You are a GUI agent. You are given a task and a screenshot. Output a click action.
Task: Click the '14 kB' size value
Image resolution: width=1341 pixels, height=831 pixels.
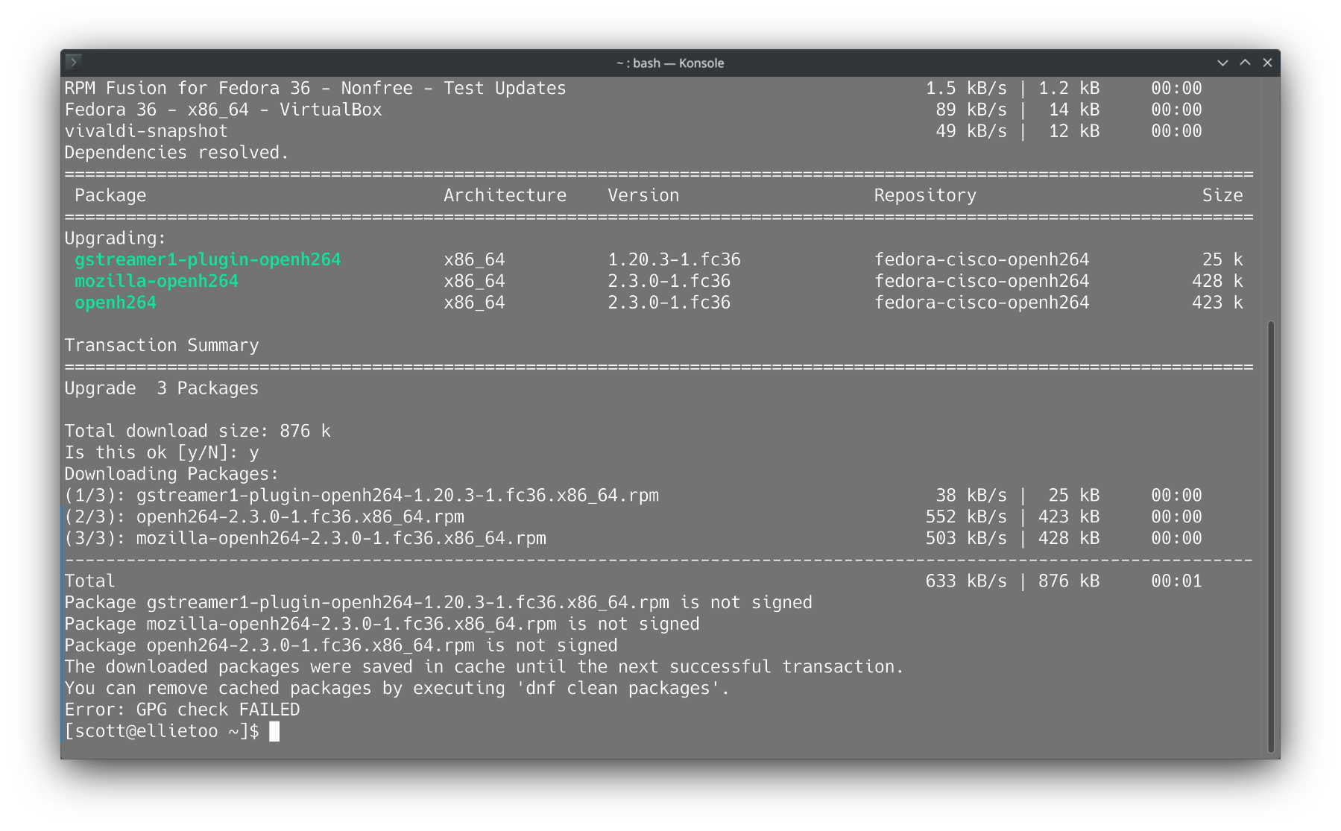(1074, 110)
